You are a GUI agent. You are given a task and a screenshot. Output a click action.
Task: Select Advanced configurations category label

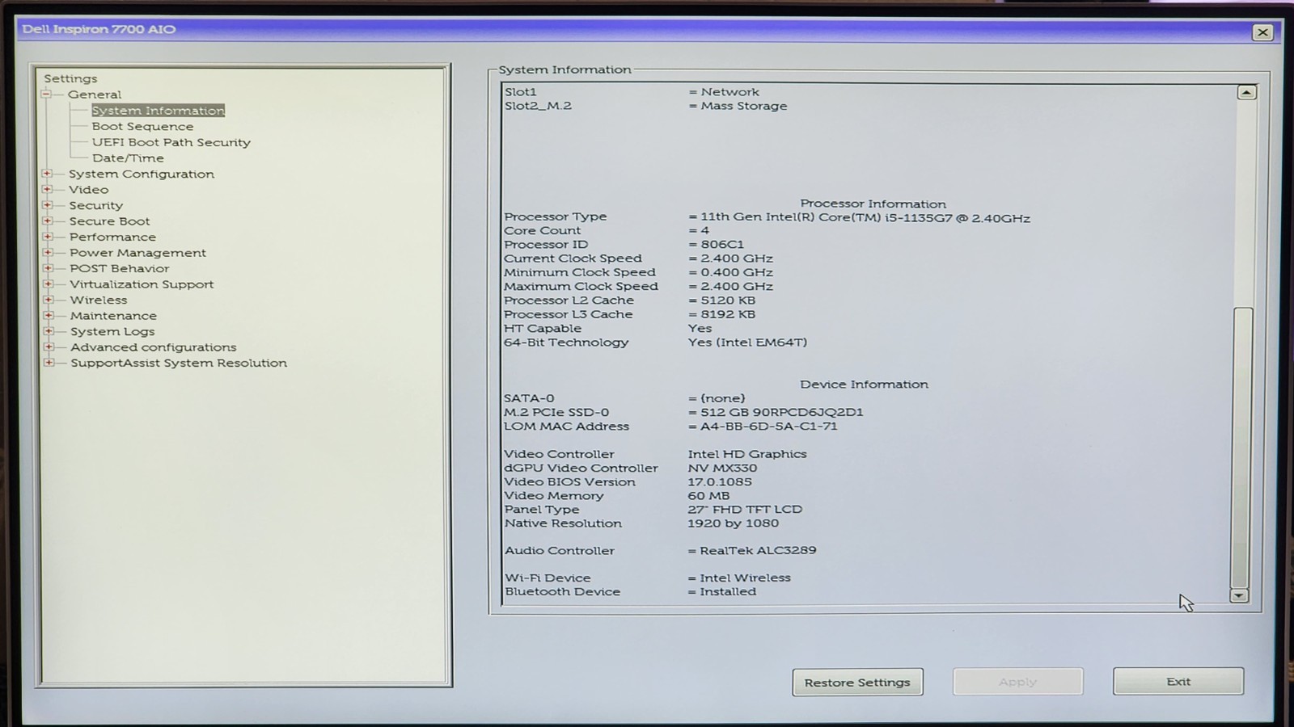point(153,347)
